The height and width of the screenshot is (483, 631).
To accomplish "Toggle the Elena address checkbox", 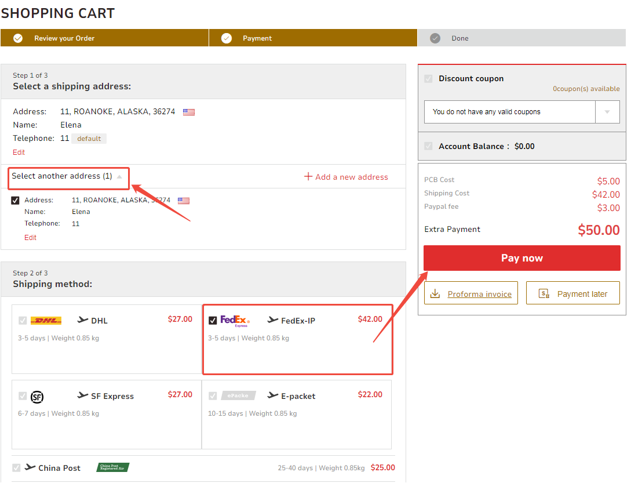I will tap(16, 201).
